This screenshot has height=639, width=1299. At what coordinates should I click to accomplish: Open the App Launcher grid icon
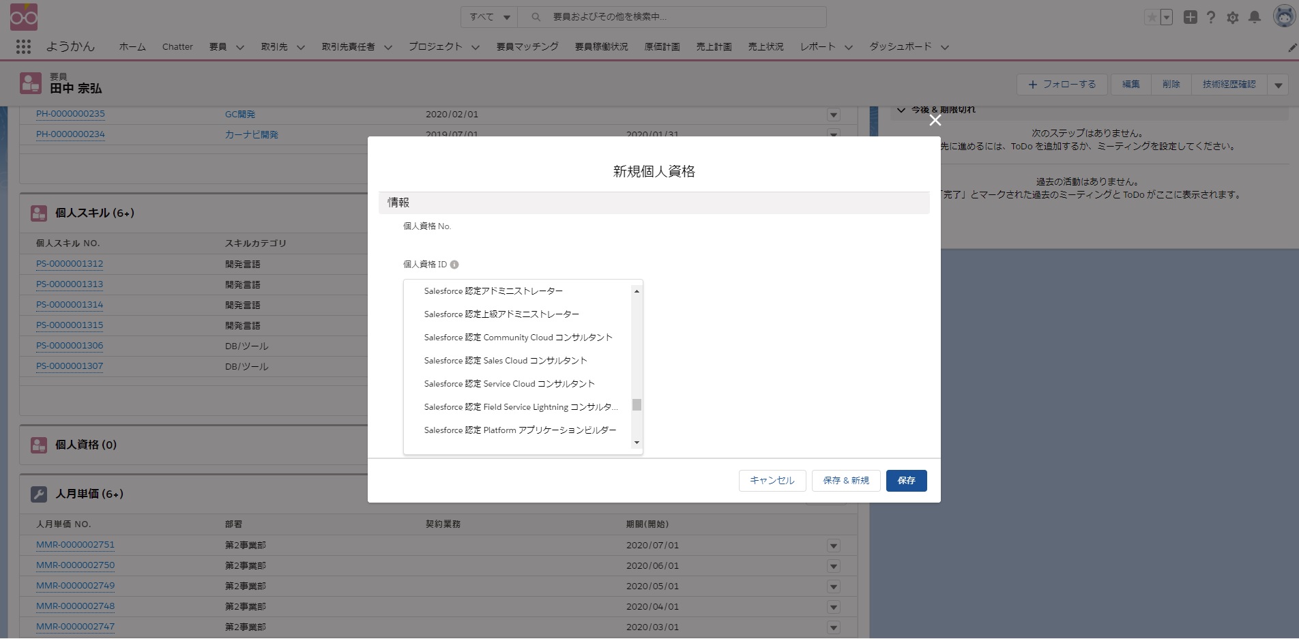pos(23,46)
